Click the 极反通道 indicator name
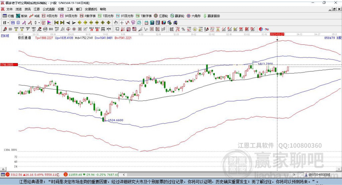This screenshot has width=342, height=185. (x=24, y=38)
